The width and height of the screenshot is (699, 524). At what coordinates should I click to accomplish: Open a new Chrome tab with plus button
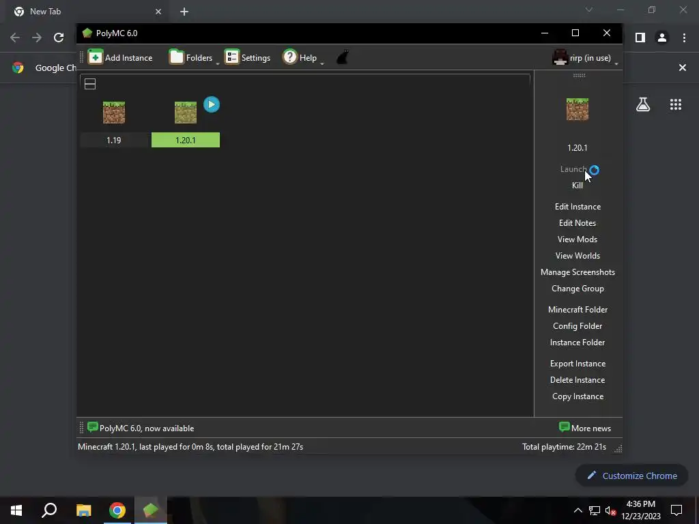184,12
